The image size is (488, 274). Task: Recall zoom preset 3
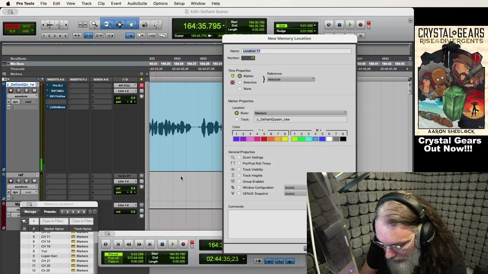pos(55,35)
